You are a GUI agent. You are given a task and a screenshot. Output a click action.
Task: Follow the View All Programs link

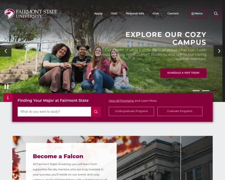coord(121,101)
